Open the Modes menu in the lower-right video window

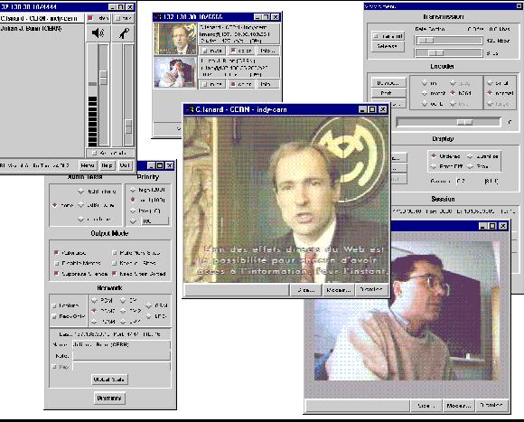[459, 406]
